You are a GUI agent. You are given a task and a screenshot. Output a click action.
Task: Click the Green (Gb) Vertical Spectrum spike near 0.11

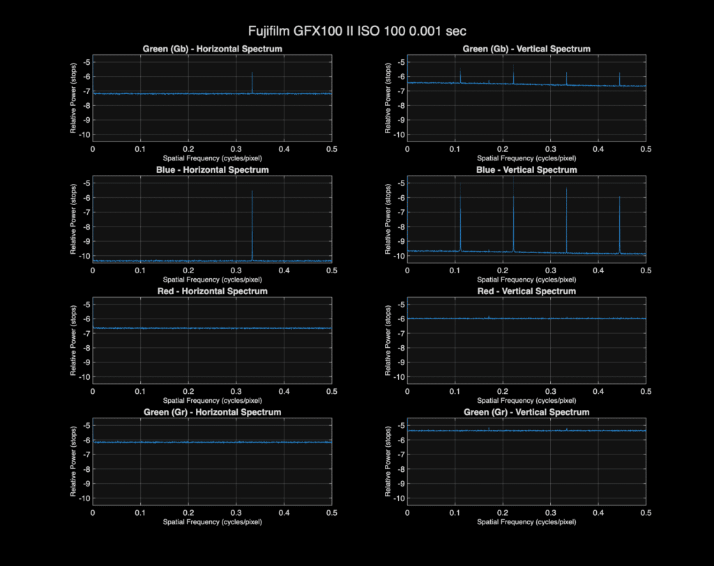click(x=460, y=76)
